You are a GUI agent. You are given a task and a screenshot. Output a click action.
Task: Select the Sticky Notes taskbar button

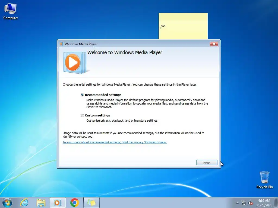(x=91, y=203)
